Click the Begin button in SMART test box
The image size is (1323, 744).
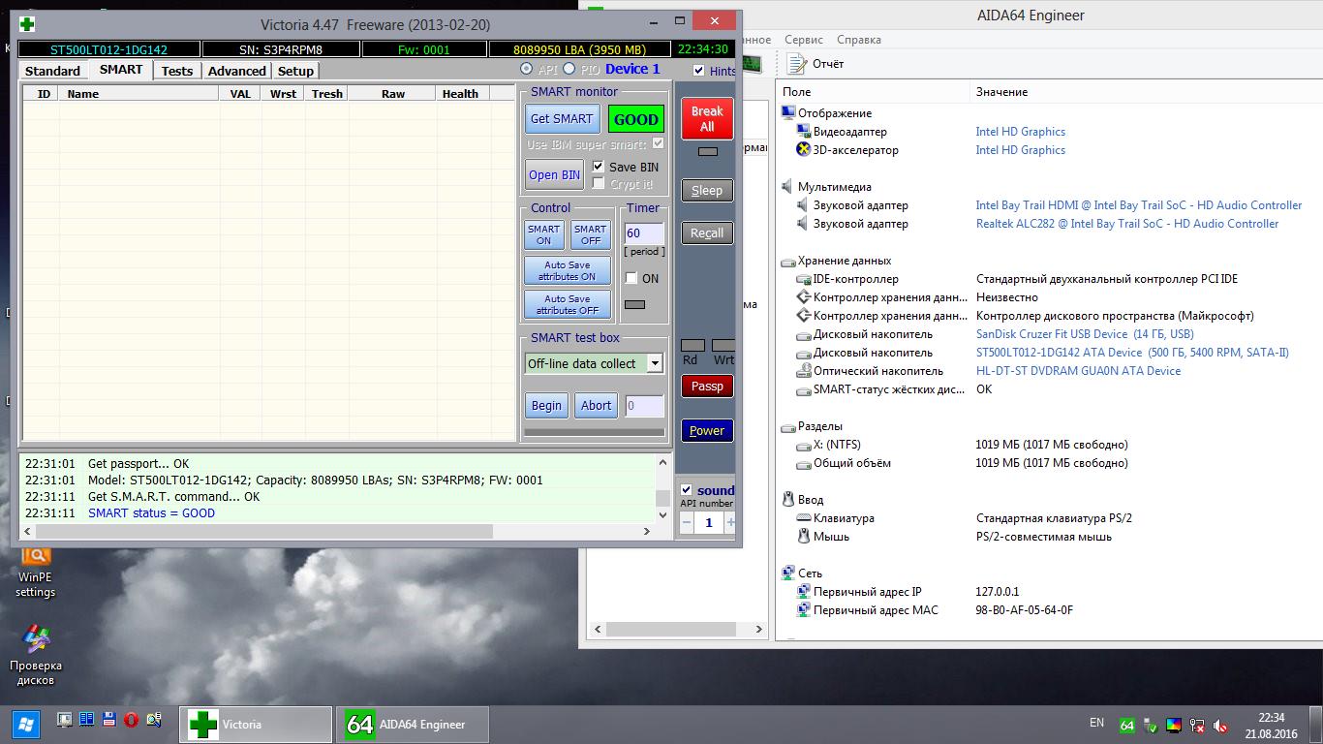[546, 406]
